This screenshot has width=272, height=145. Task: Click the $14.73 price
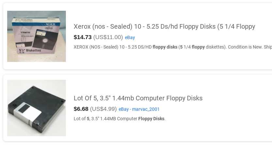point(83,37)
